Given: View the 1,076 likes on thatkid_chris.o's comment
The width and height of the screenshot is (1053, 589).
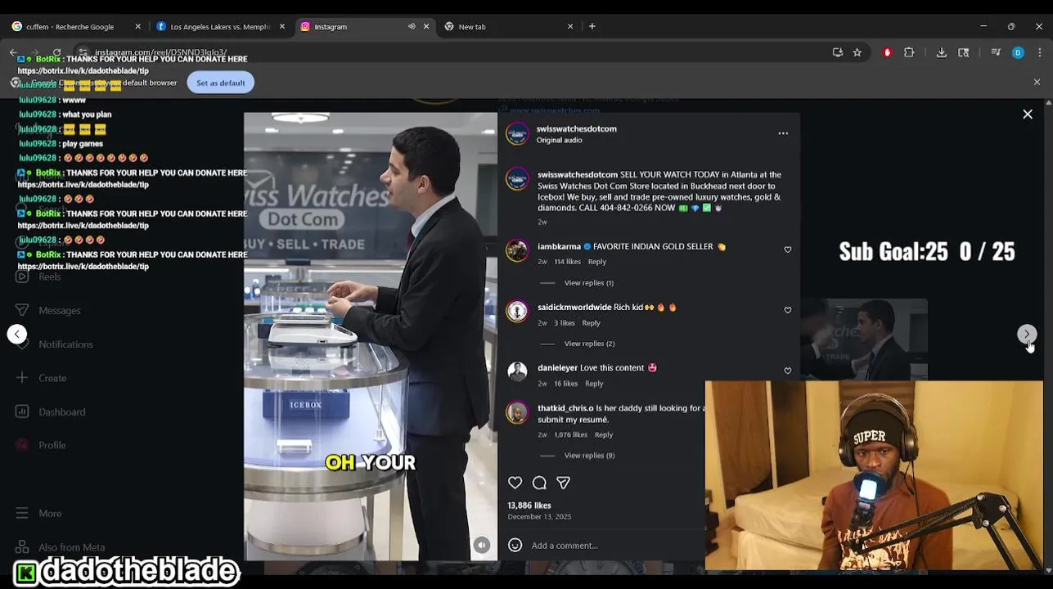Looking at the screenshot, I should [570, 434].
